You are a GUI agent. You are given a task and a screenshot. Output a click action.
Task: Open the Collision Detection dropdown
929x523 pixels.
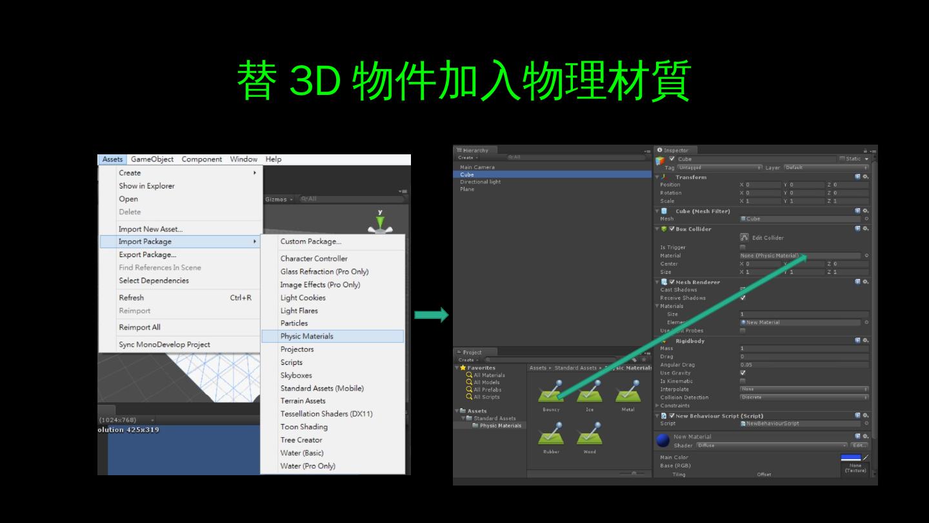click(x=804, y=398)
